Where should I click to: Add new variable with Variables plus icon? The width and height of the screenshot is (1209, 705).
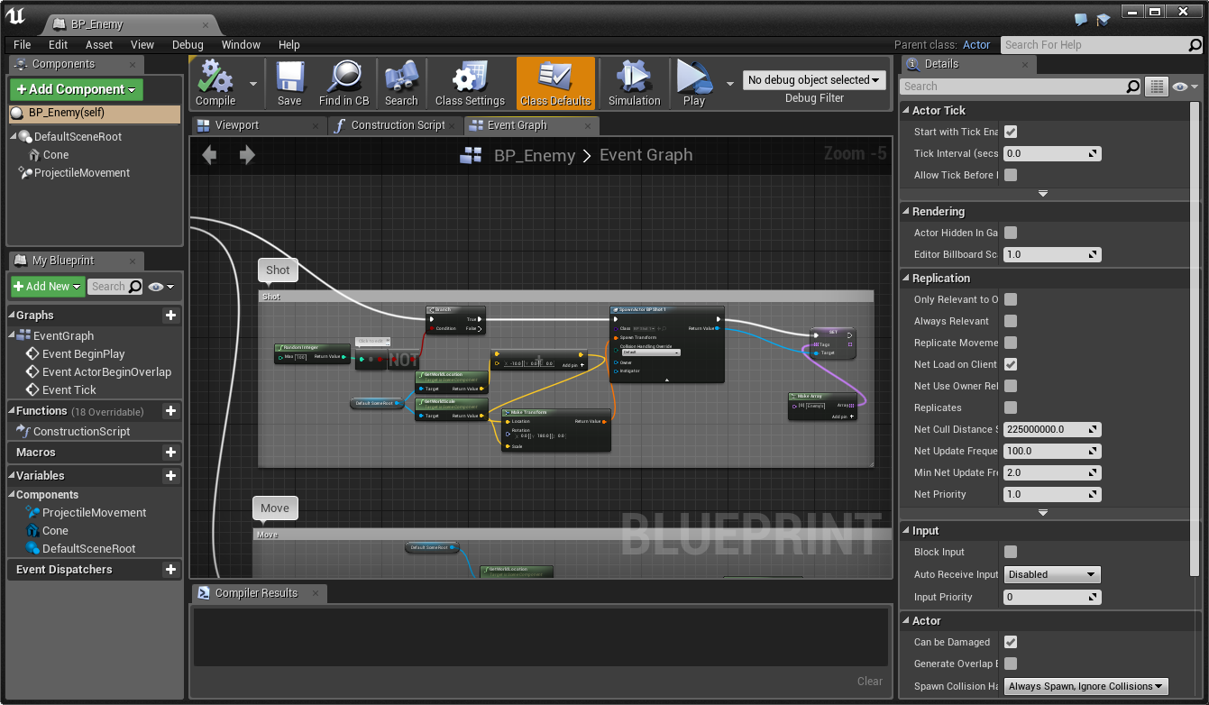[x=170, y=476]
